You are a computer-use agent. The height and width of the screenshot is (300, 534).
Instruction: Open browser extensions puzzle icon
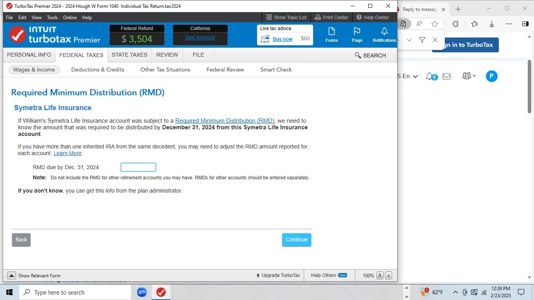pyautogui.click(x=455, y=24)
